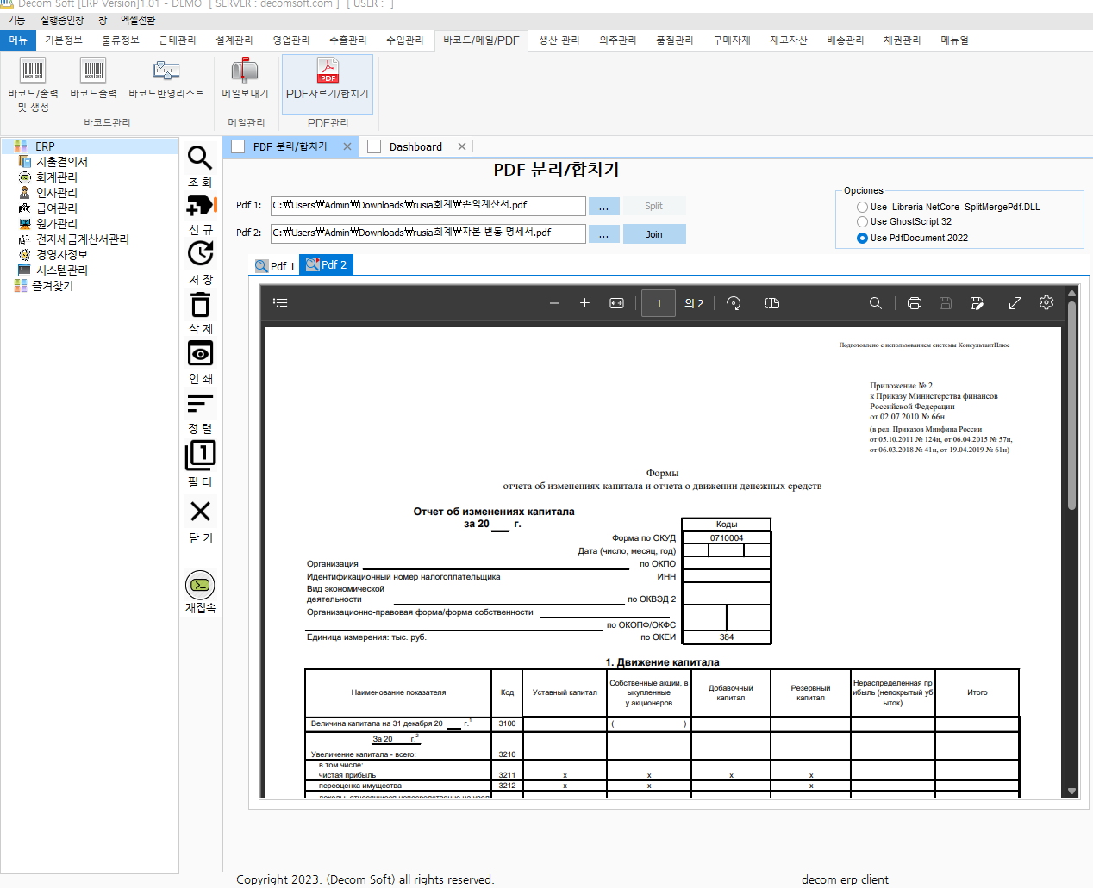This screenshot has width=1093, height=888.
Task: Click the 재접속 reconnect icon
Action: pos(200,585)
